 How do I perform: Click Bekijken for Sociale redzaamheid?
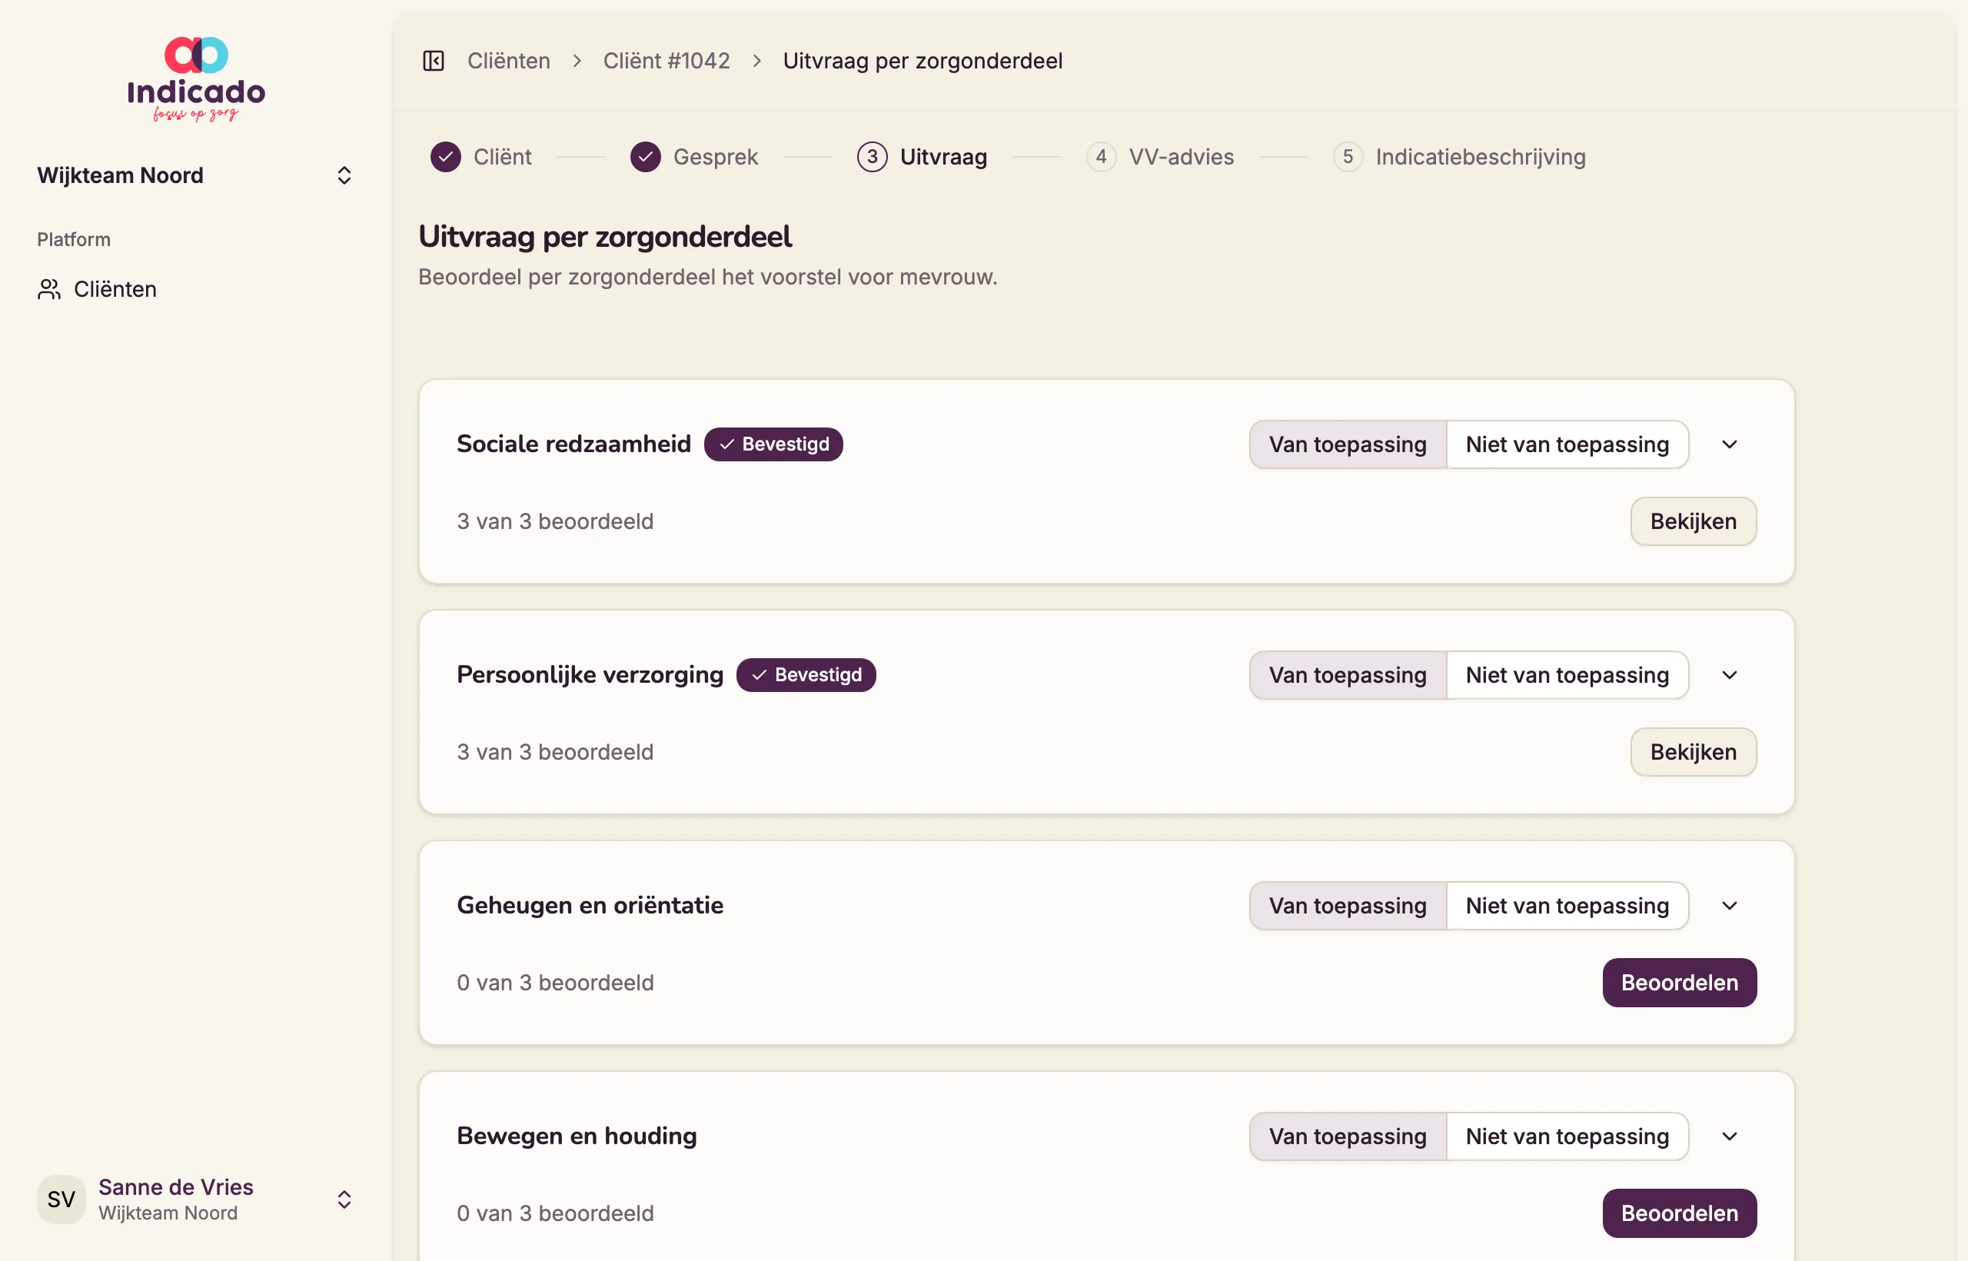[1693, 521]
